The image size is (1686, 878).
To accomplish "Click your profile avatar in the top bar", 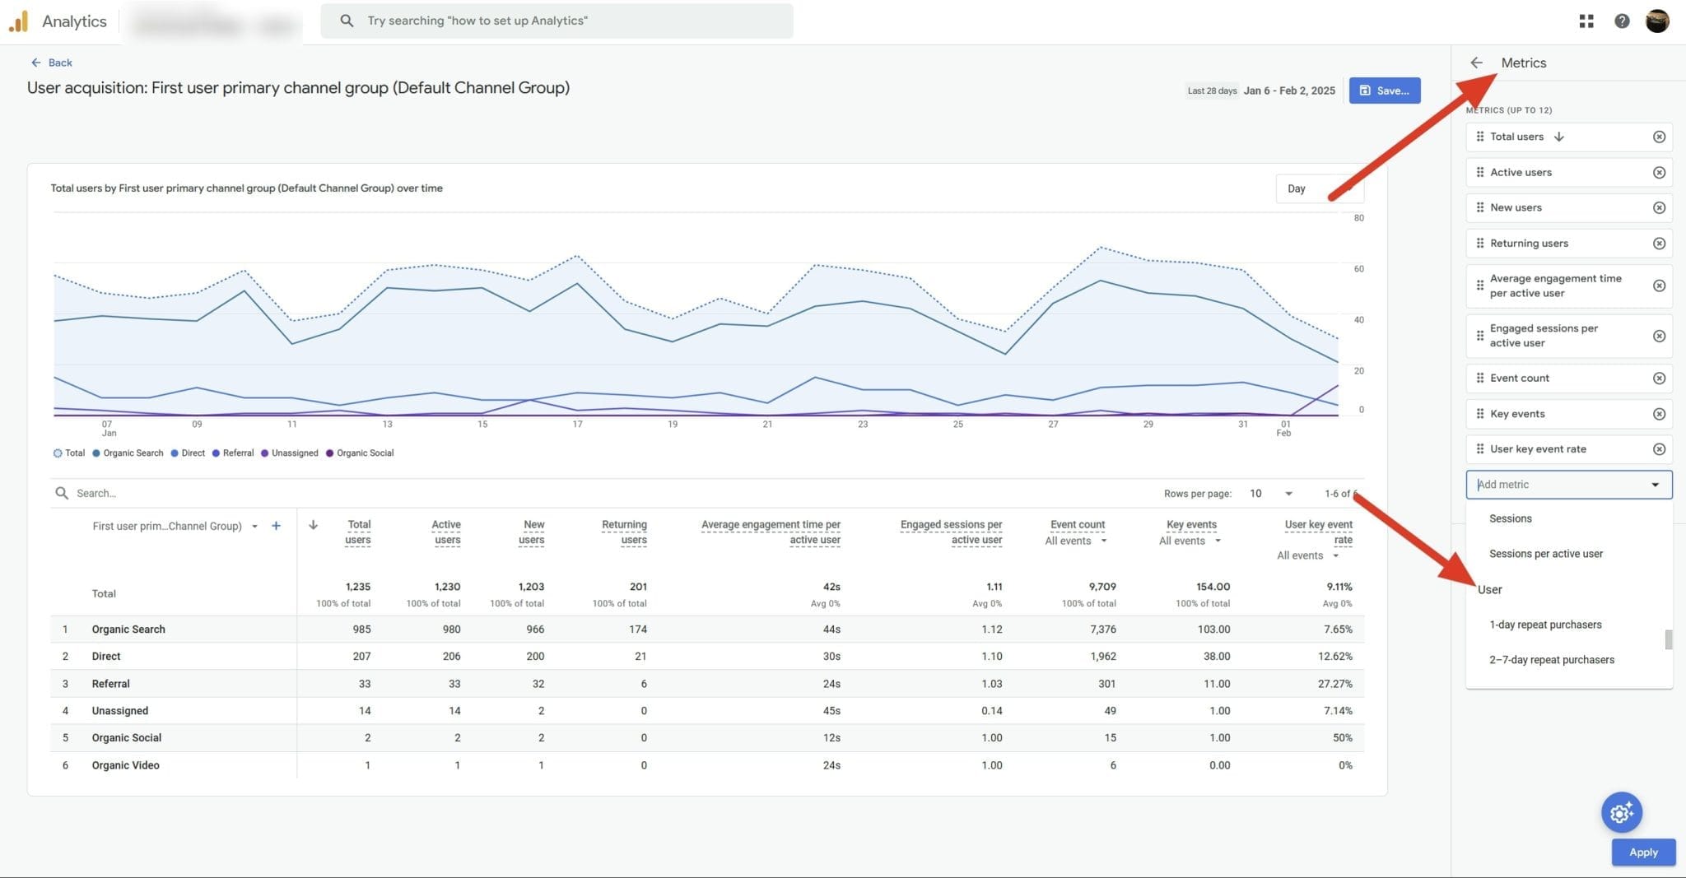I will point(1658,21).
